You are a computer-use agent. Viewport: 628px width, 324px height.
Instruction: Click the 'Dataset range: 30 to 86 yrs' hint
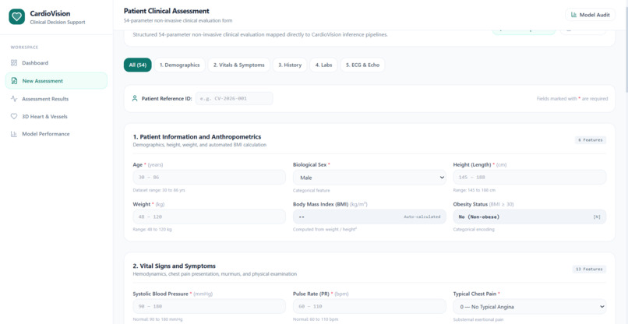click(159, 190)
